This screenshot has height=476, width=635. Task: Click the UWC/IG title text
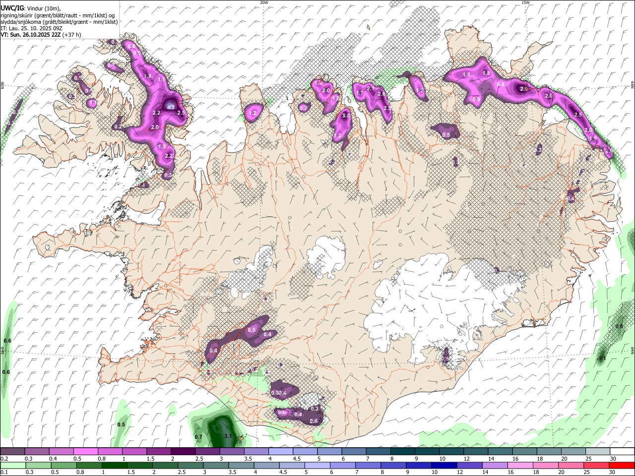click(12, 7)
